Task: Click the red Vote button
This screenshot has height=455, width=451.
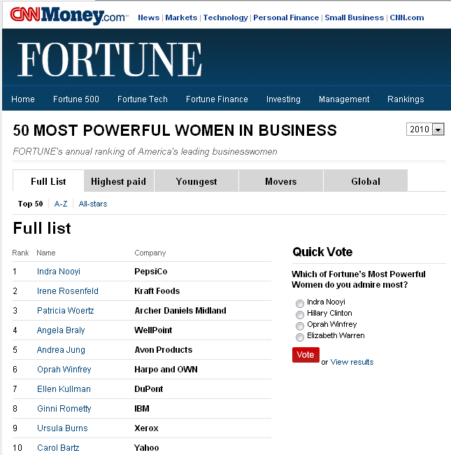Action: 306,355
